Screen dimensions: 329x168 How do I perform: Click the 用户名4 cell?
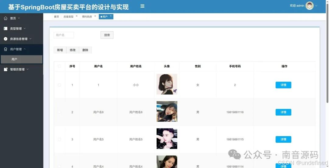tap(98, 166)
